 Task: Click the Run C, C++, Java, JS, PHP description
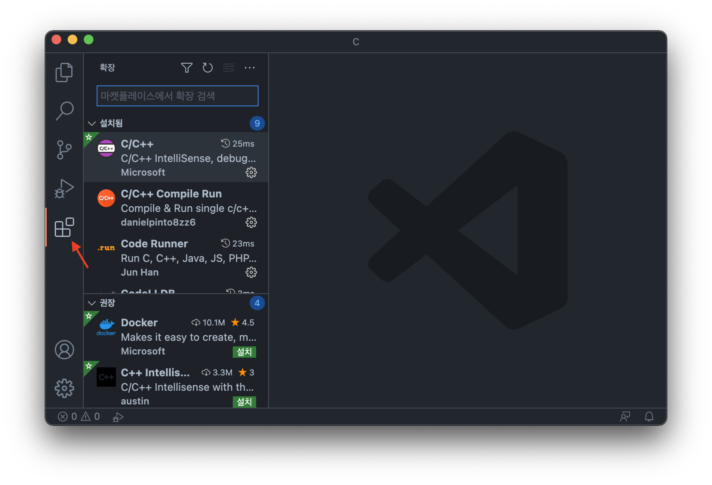(188, 258)
